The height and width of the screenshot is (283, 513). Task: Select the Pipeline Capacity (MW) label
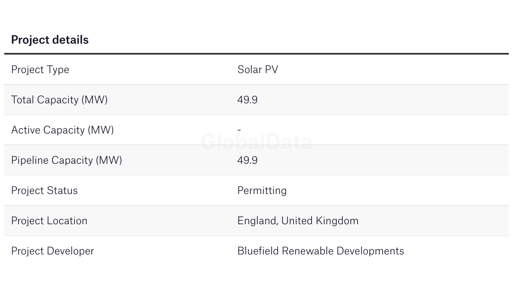click(x=66, y=160)
